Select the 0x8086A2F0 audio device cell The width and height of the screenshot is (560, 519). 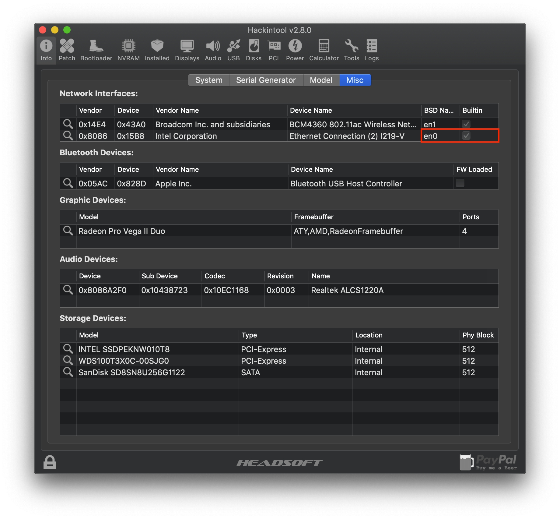pyautogui.click(x=107, y=290)
